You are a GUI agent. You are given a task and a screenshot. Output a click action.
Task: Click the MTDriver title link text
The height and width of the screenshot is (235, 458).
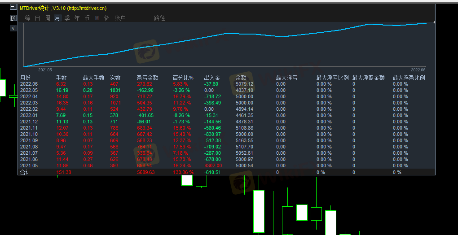click(63, 8)
